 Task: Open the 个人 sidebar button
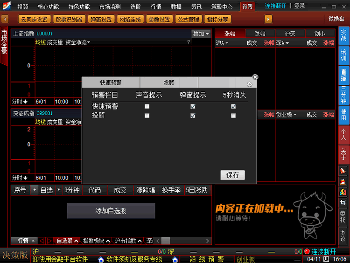[x=343, y=134]
